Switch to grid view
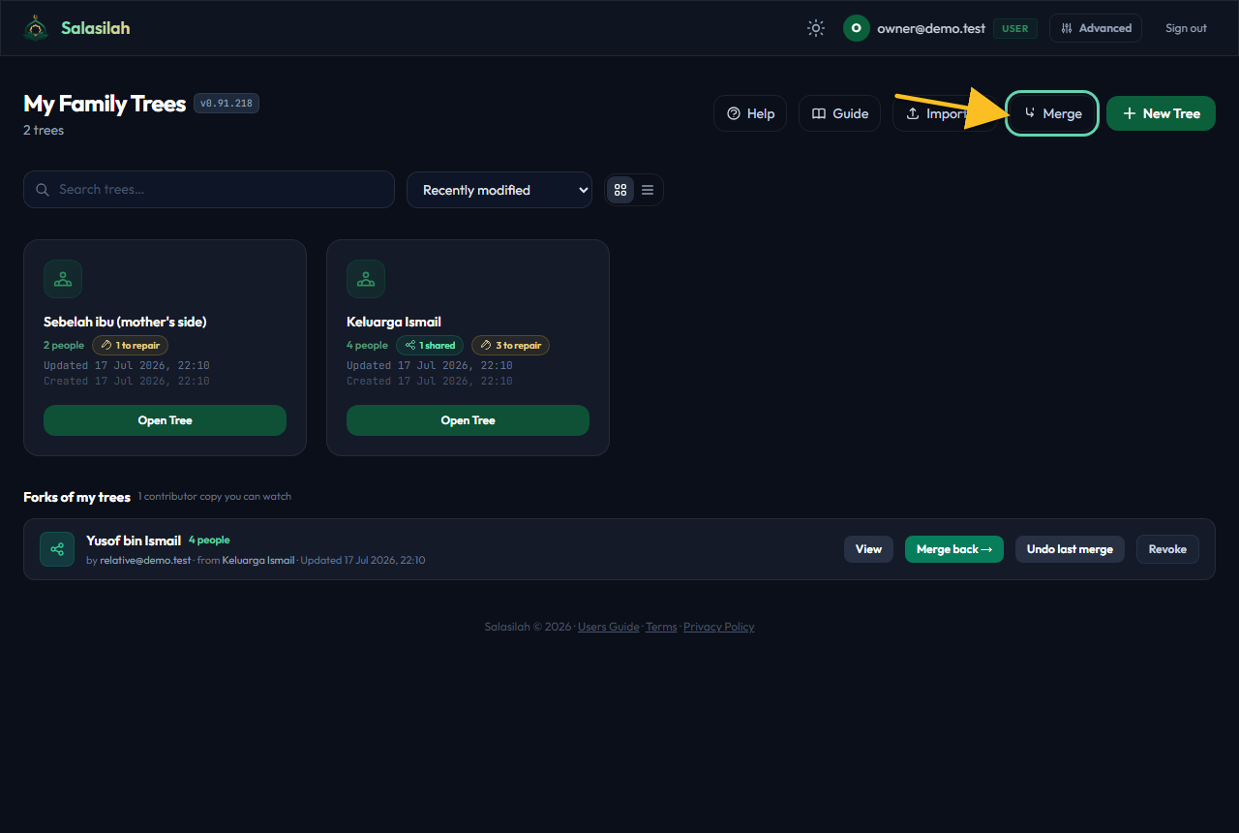Image resolution: width=1239 pixels, height=833 pixels. [620, 190]
